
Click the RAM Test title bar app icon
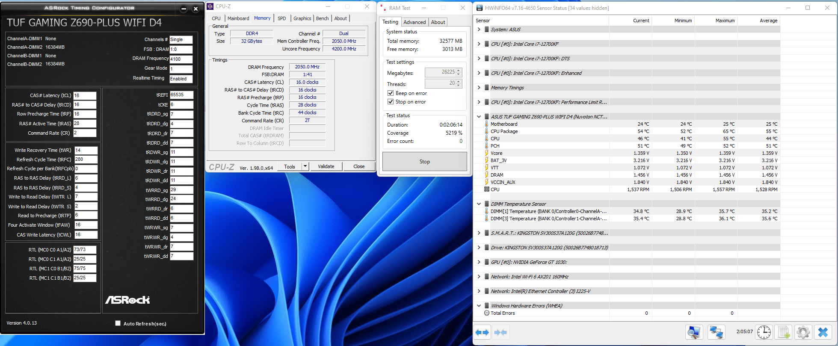383,8
